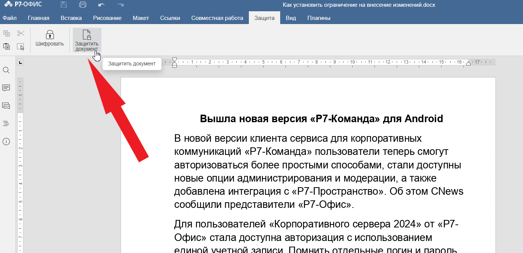Click the first-line indent marker on ruler
523x253 pixels.
(x=174, y=60)
